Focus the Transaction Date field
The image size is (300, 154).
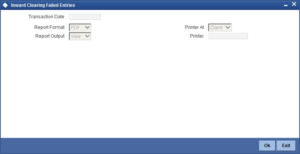click(x=85, y=17)
